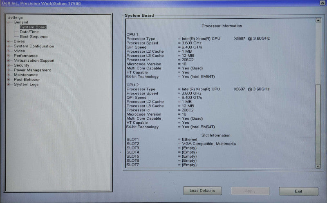Click the Load Defaults button
Viewport: 327px width, 203px height.
[202, 190]
